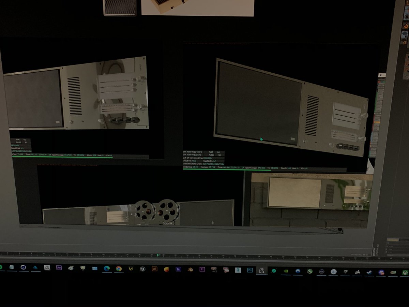Click the Used/free/total vram stats line
409x307 pixels.
coord(203,164)
